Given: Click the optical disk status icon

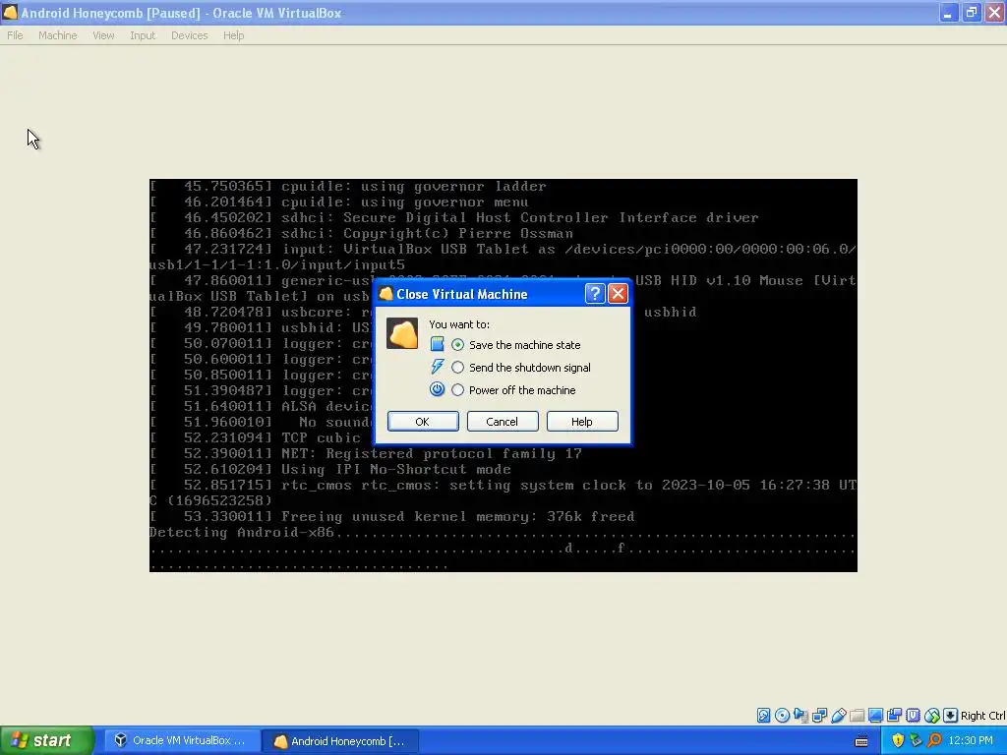Looking at the screenshot, I should pos(782,716).
